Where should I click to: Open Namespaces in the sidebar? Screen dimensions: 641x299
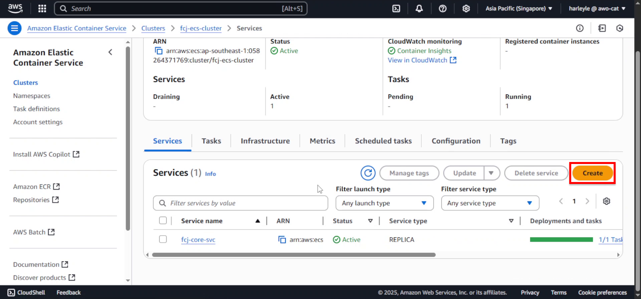(x=32, y=96)
